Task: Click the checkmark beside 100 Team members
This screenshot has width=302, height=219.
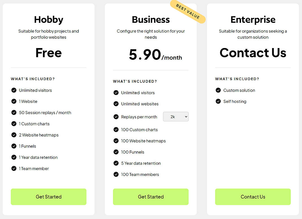Action: point(116,175)
